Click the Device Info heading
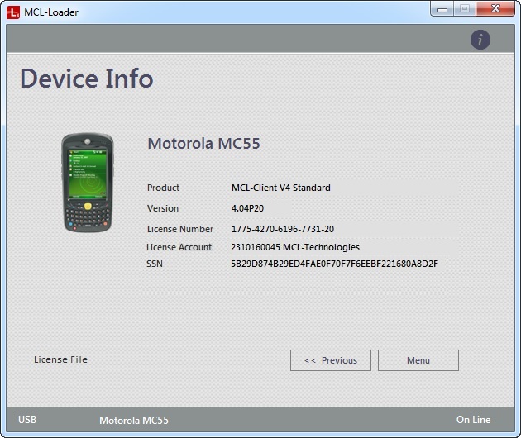The image size is (521, 438). (x=87, y=79)
